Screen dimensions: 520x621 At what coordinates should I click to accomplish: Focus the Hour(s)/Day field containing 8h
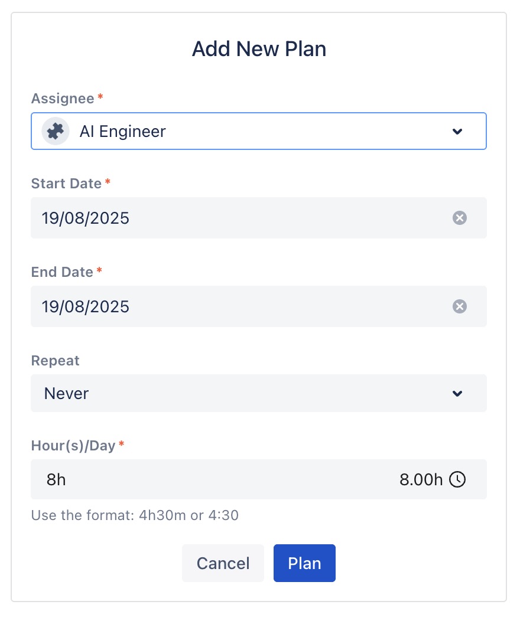[207, 480]
